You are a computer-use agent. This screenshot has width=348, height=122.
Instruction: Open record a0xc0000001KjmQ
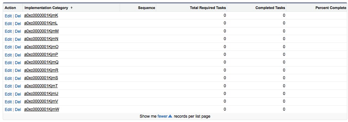click(41, 63)
